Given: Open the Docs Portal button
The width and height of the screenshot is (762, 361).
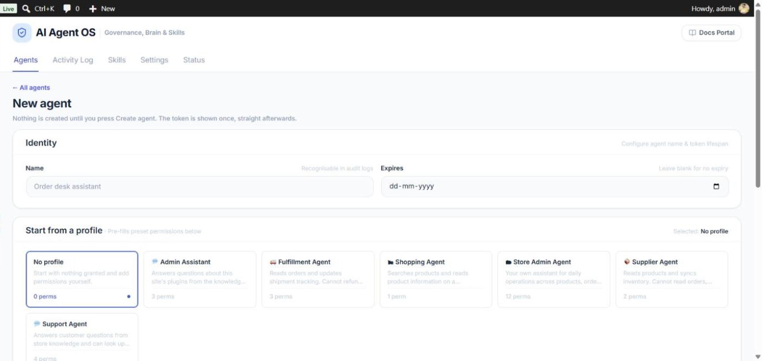Looking at the screenshot, I should pos(711,33).
